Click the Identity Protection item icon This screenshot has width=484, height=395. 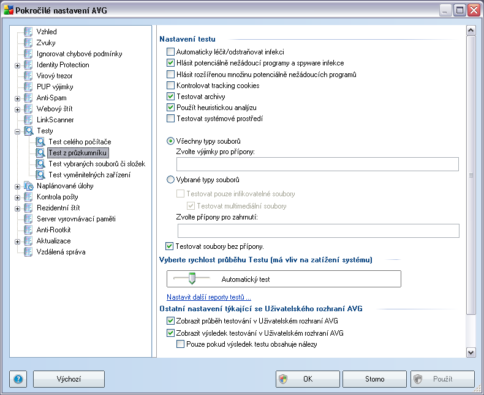28,65
